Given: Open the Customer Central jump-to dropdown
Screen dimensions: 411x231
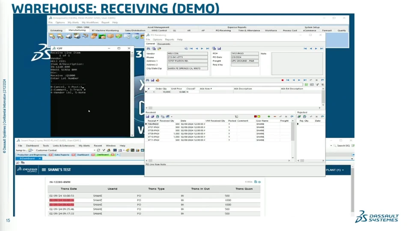Looking at the screenshot, I should pyautogui.click(x=94, y=150).
